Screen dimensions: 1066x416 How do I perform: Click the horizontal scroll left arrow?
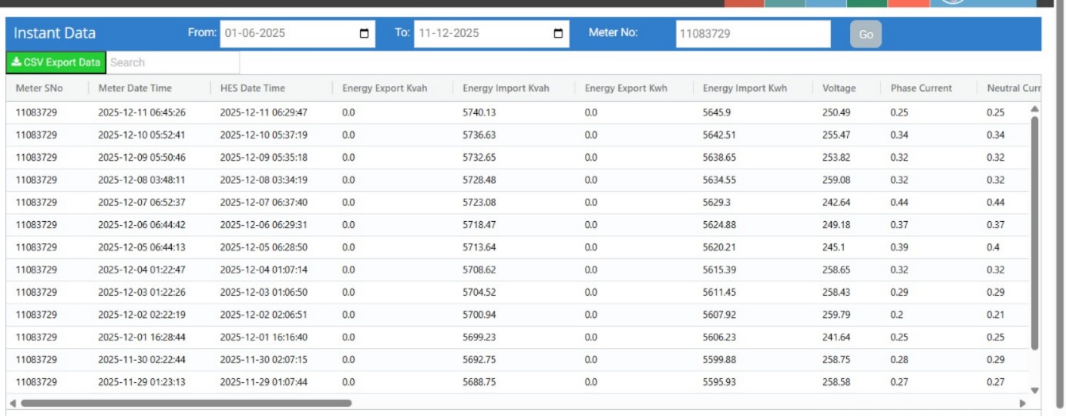[12, 403]
